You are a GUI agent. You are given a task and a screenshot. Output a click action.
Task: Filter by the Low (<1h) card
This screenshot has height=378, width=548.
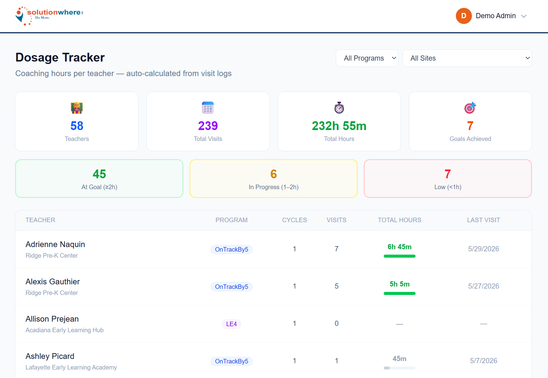448,179
